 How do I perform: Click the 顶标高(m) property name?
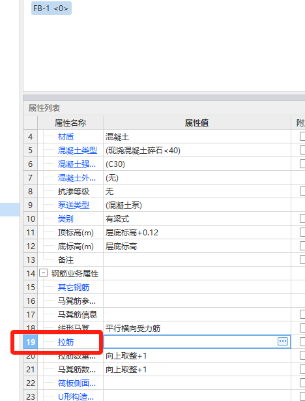76,233
